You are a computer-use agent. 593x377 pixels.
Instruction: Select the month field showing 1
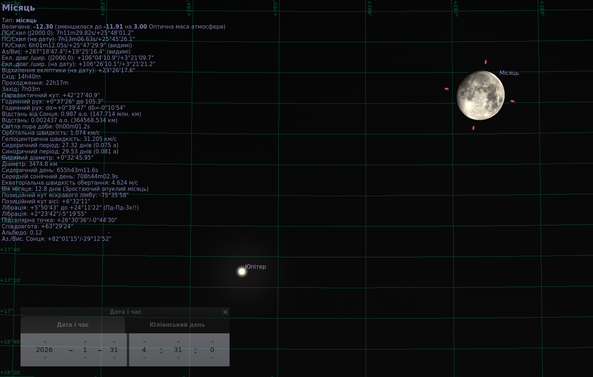pyautogui.click(x=85, y=350)
